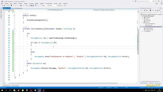Start debugging with the Пуск button

(60, 6)
